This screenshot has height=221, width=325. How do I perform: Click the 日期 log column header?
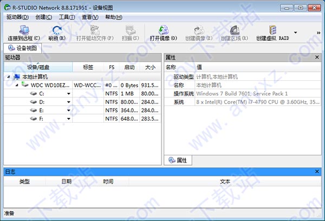66,181
